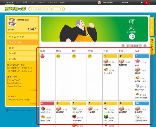The height and width of the screenshot is (127, 156).
Task: Open the 新聞 menu item
Action: (25, 2)
